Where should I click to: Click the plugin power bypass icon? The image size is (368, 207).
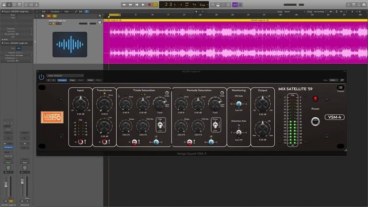pyautogui.click(x=41, y=77)
